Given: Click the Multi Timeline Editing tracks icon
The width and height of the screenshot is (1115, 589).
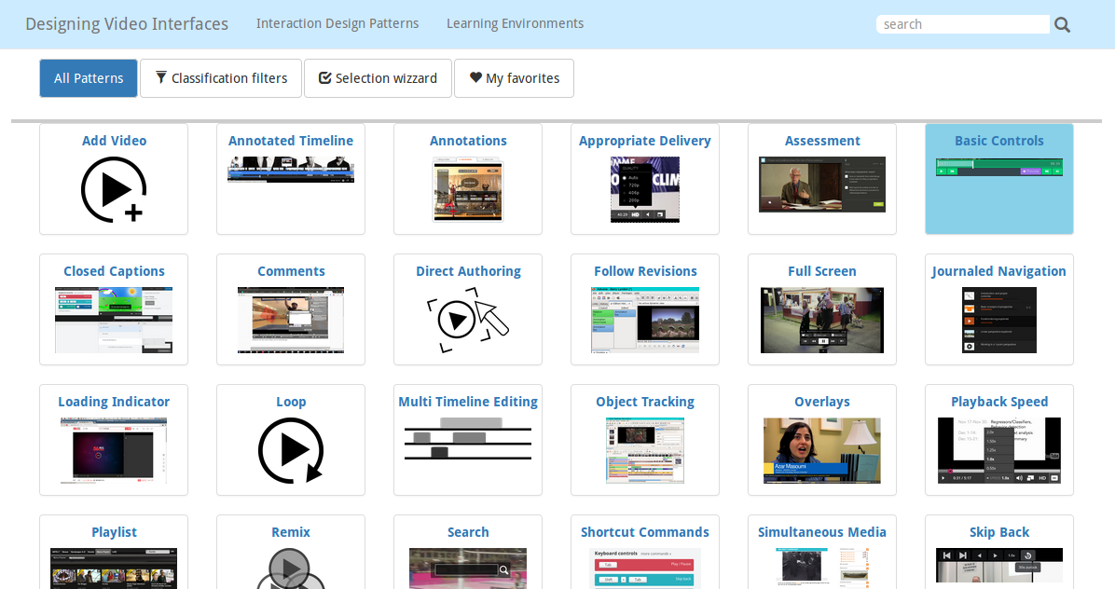Looking at the screenshot, I should pos(468,438).
